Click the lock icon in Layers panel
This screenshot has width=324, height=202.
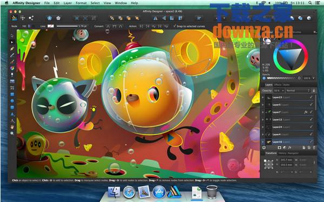coord(314,91)
